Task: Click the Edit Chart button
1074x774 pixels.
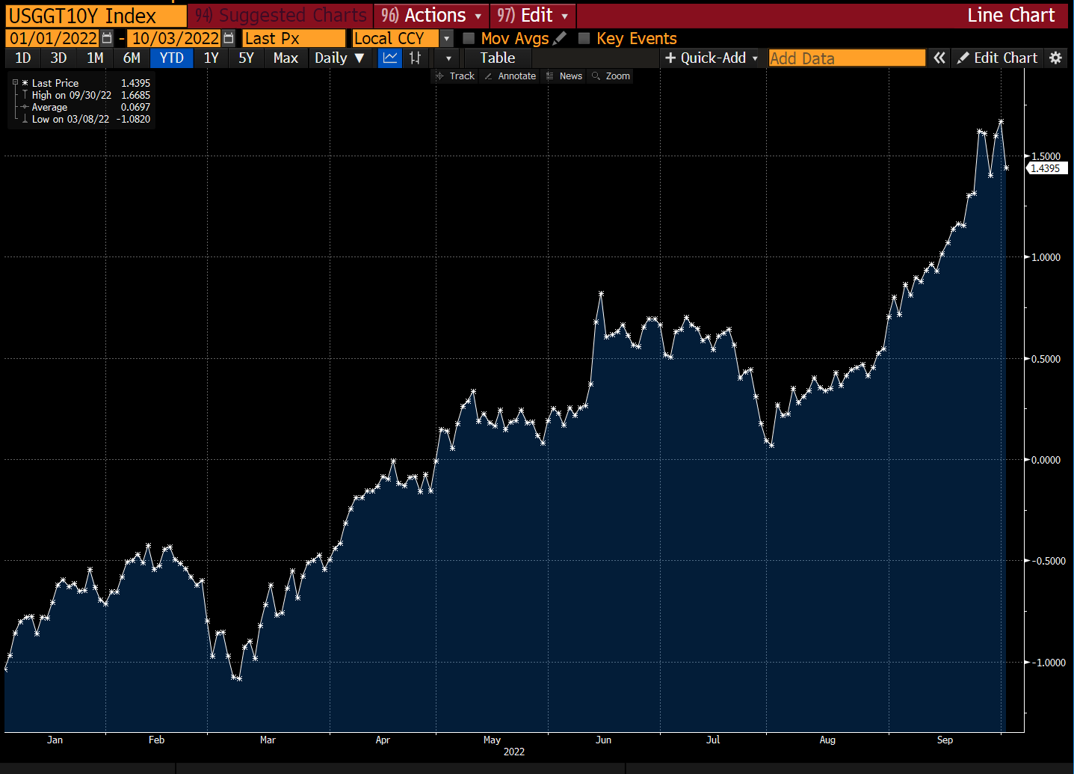Action: (997, 58)
